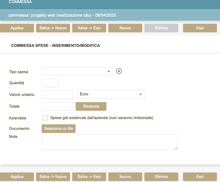Click the bottom Elimina button

(161, 177)
